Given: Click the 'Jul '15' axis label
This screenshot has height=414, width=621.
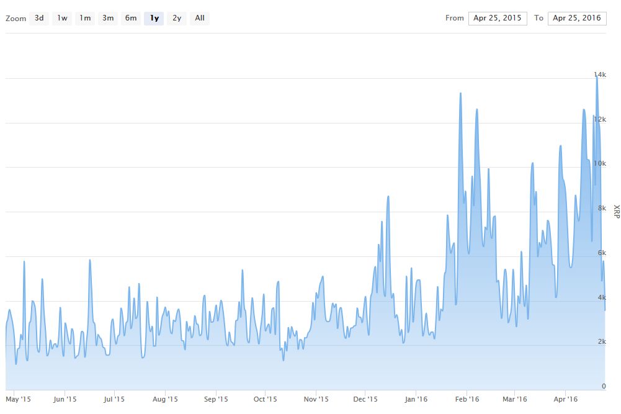Looking at the screenshot, I should pos(114,399).
